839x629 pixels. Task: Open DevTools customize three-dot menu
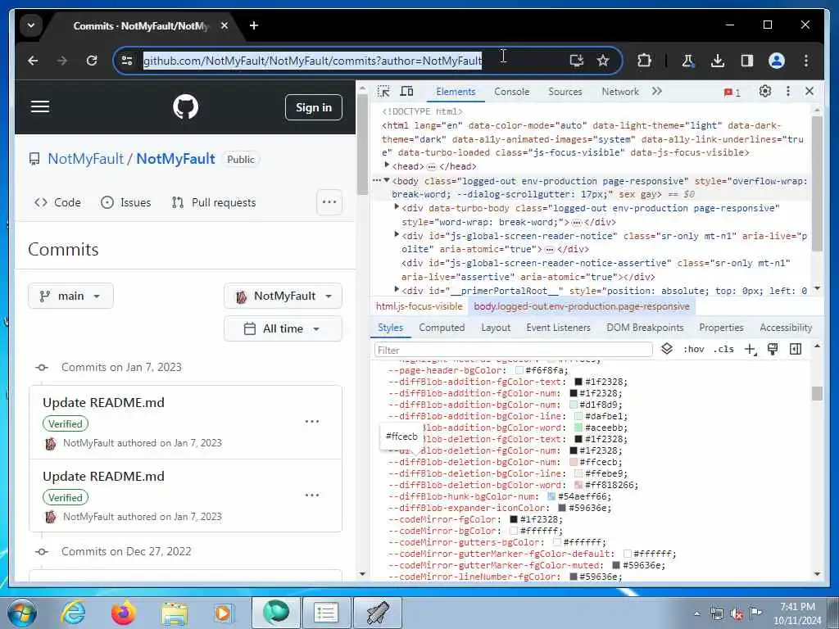(x=787, y=92)
